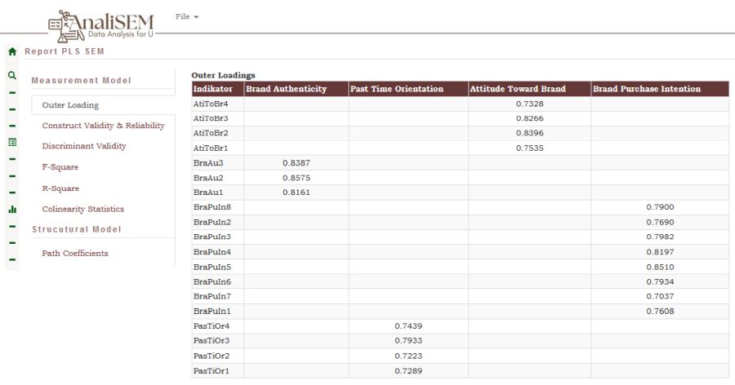Click the bar chart sidebar icon
Screen dimensions: 735x385
pos(12,209)
